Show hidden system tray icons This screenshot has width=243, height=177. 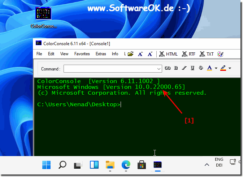click(x=207, y=165)
